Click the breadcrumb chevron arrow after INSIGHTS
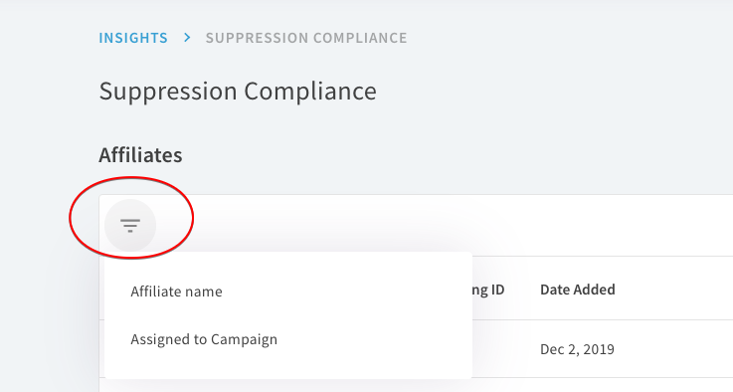733x392 pixels. pos(187,38)
